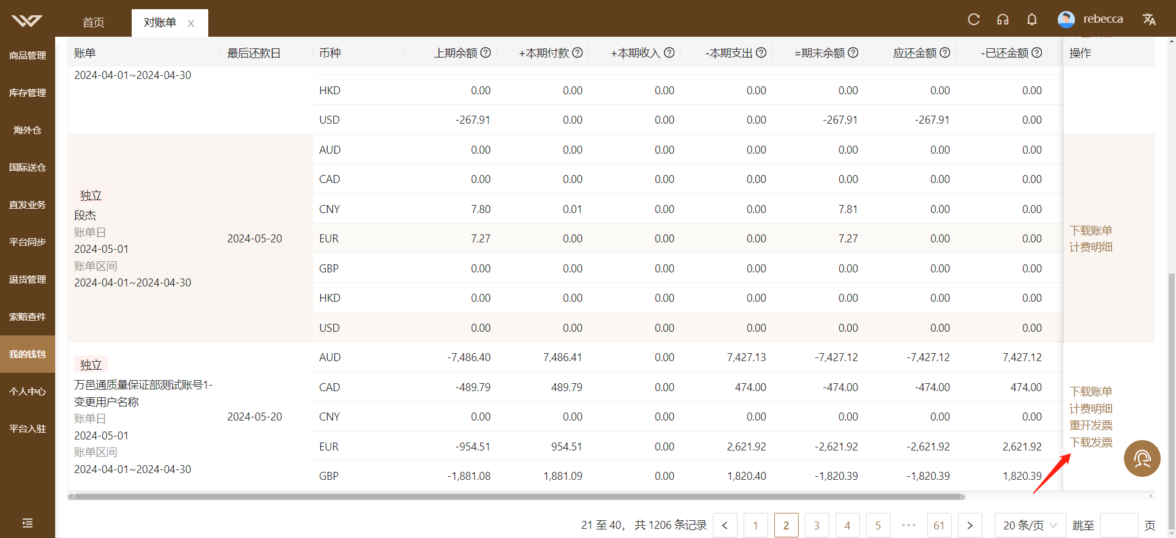Click 下载发票 link
The height and width of the screenshot is (538, 1176).
pos(1091,443)
